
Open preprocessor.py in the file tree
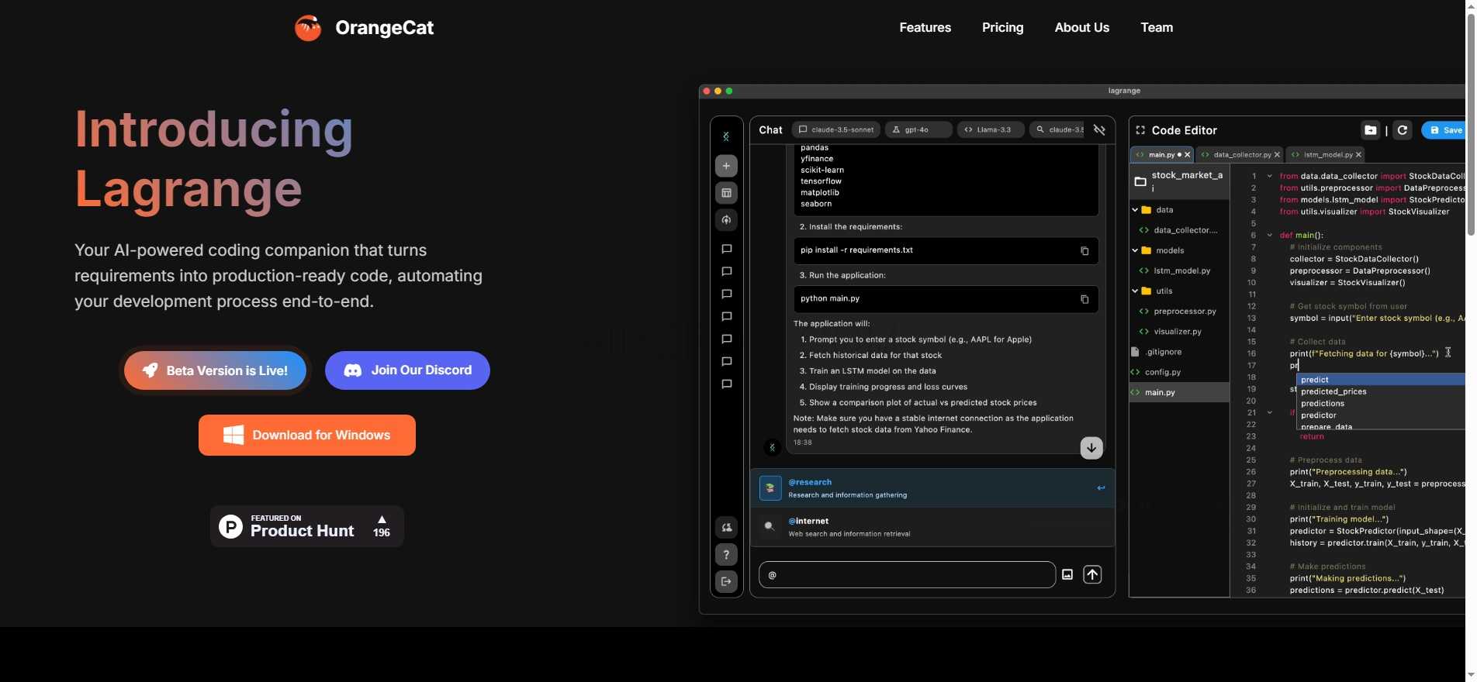(x=1179, y=312)
